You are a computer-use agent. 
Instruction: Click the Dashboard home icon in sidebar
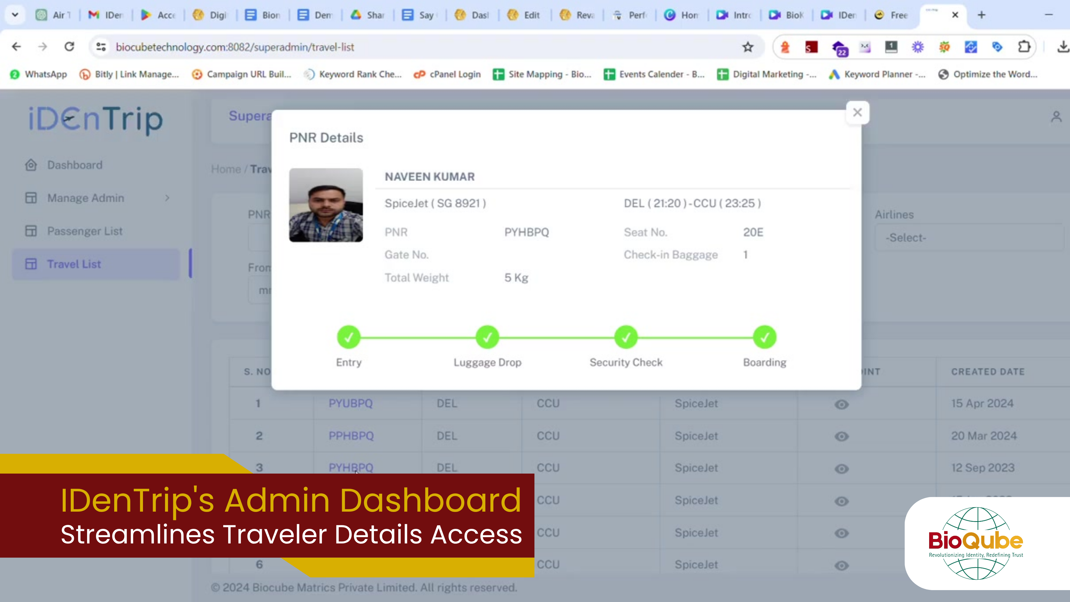pos(31,165)
